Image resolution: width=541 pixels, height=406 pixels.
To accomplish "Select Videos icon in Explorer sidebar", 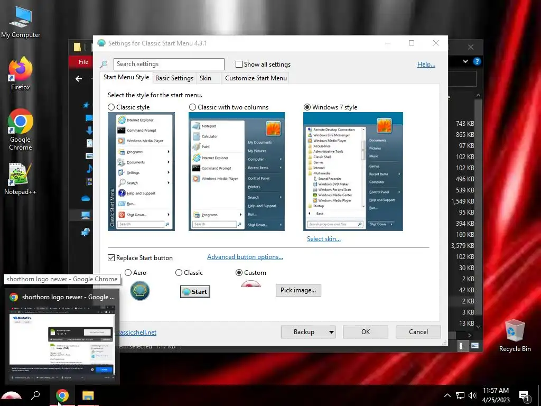I will coord(89,182).
